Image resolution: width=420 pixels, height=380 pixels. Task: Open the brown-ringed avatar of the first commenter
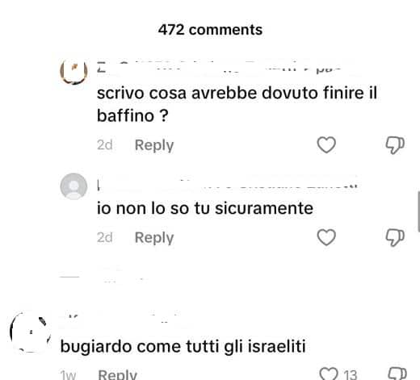[x=73, y=71]
